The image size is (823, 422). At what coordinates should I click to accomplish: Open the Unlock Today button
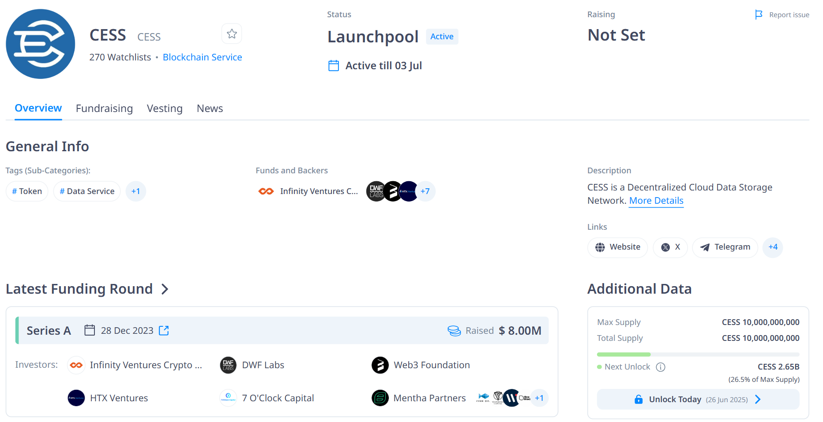pyautogui.click(x=698, y=400)
